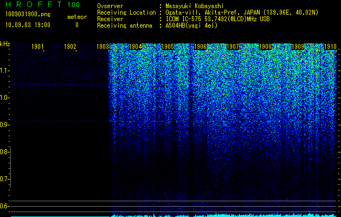Click the 1.0 kHz frequency axis label
The height and width of the screenshot is (217, 341).
point(4,98)
